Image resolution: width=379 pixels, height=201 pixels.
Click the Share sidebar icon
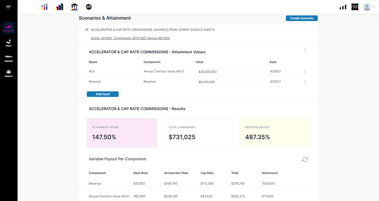(x=8, y=43)
